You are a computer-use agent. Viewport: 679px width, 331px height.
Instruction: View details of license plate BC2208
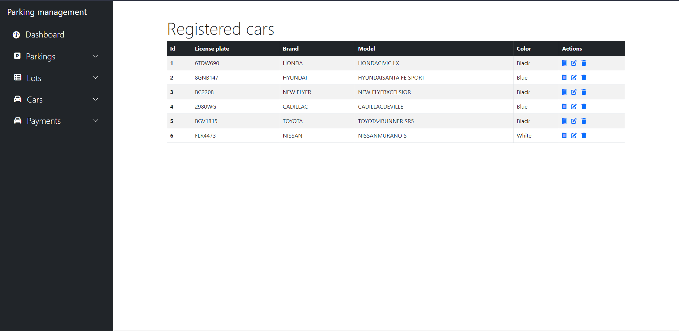pyautogui.click(x=564, y=92)
